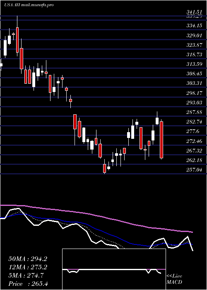Select the 298.17 price label
207x290 pixels.
click(x=194, y=93)
